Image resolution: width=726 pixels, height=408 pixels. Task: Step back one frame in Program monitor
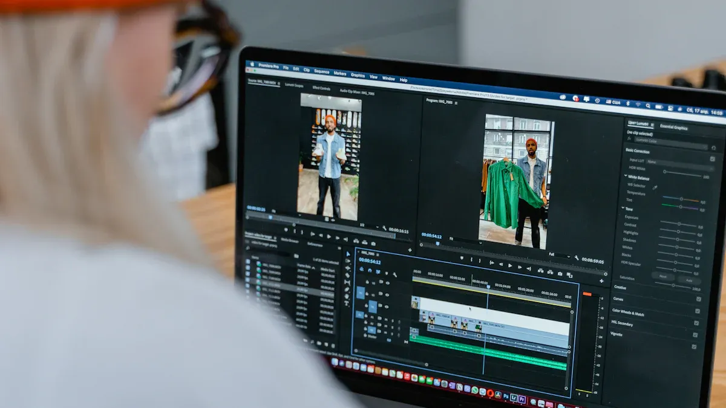[x=501, y=264]
